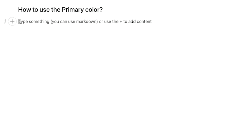Open the add content menu via + icon
This screenshot has height=122, width=248.
coord(12,21)
